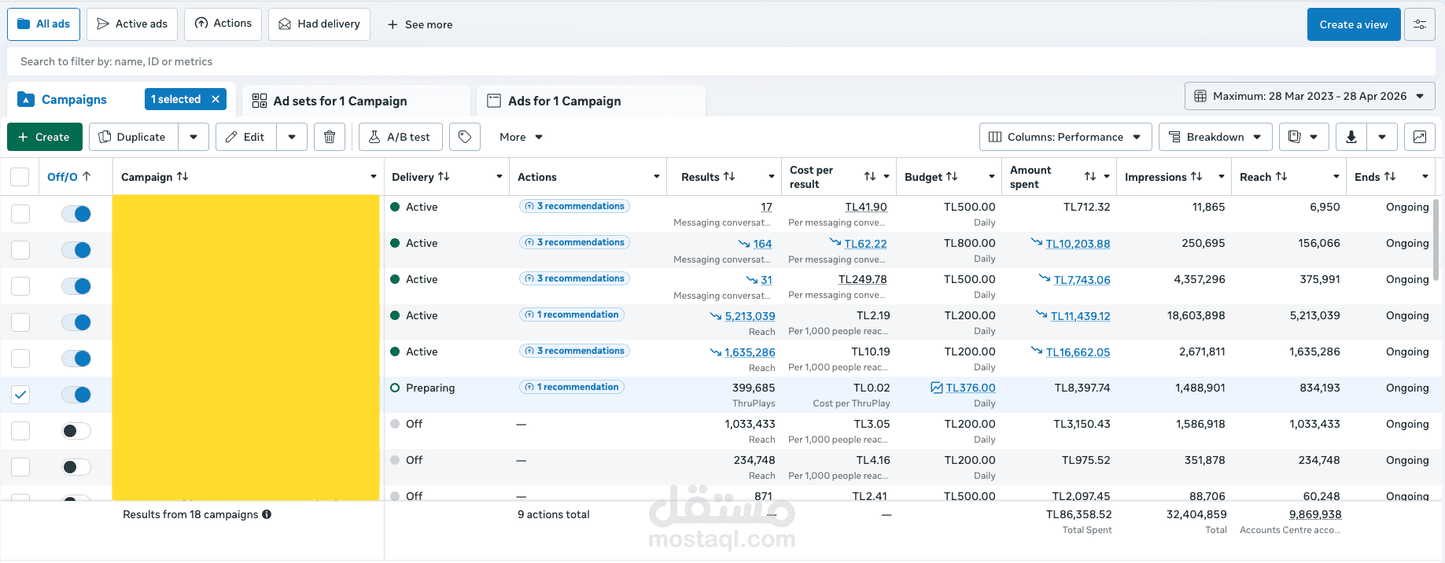The height and width of the screenshot is (563, 1445).
Task: Click the trash delete icon in toolbar
Action: click(x=330, y=137)
